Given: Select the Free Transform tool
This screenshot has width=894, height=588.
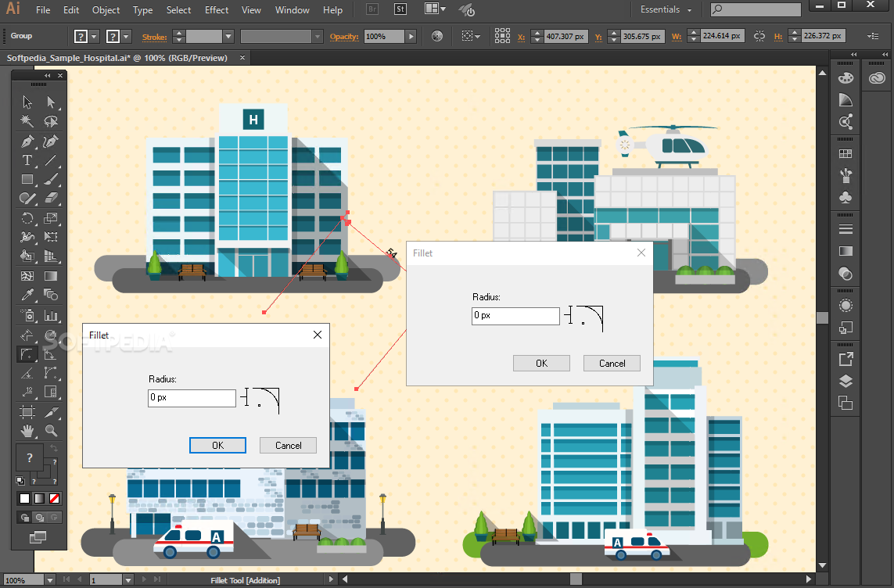Looking at the screenshot, I should coord(51,237).
